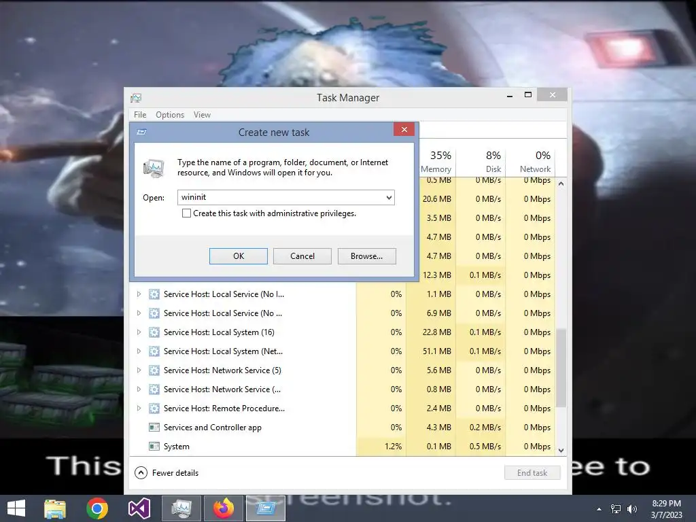Click the 0.2 MB/s disk value

(x=485, y=428)
